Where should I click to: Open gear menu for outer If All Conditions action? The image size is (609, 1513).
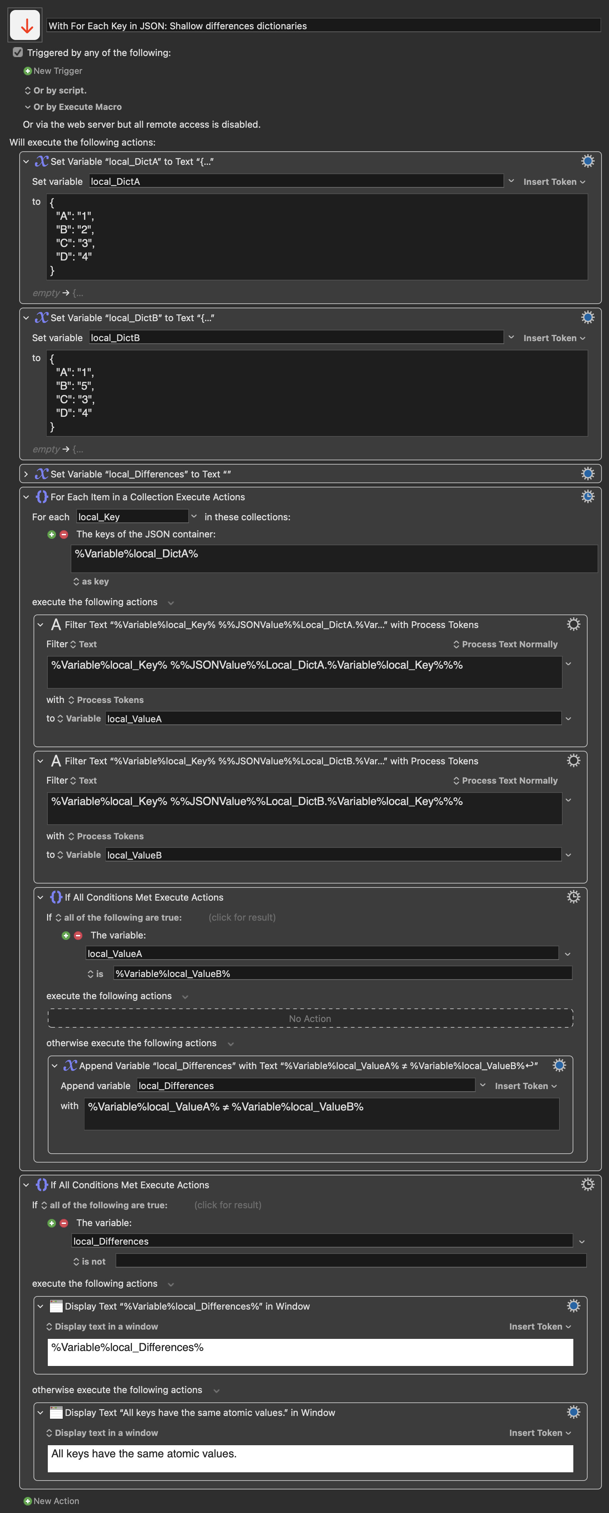pos(587,1184)
